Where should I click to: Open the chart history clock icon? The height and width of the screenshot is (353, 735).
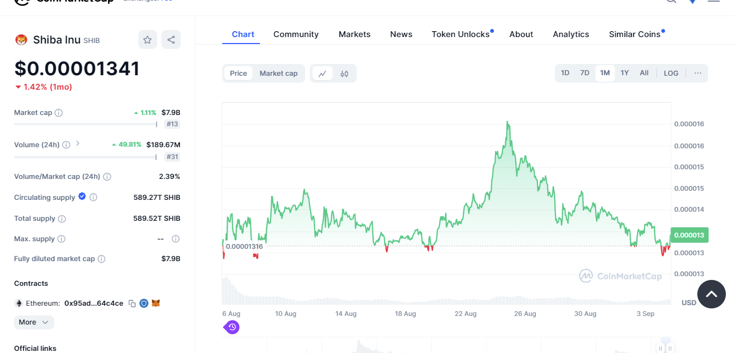tap(232, 327)
